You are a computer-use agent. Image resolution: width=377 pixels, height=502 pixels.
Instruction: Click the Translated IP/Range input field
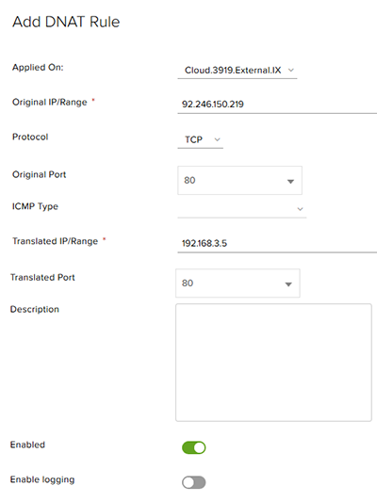pos(277,243)
